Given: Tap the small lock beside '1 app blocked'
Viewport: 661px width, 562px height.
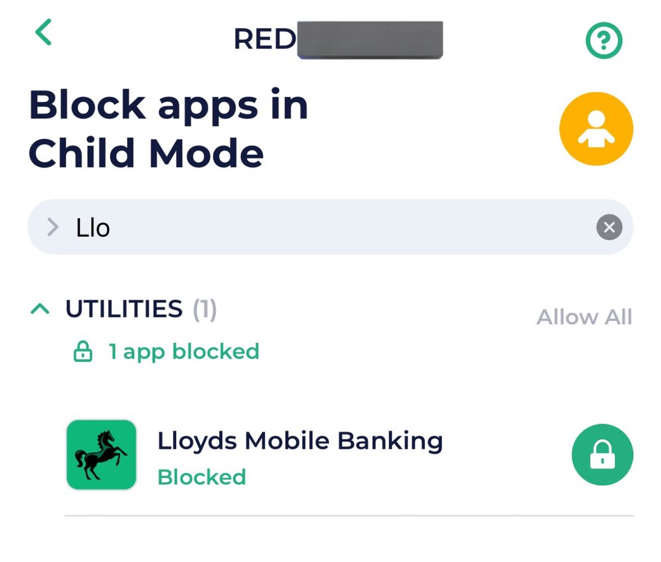Looking at the screenshot, I should [83, 352].
